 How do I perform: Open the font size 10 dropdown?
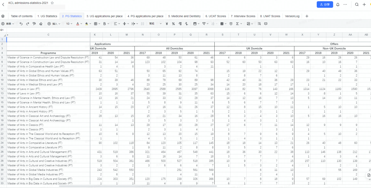69,24
